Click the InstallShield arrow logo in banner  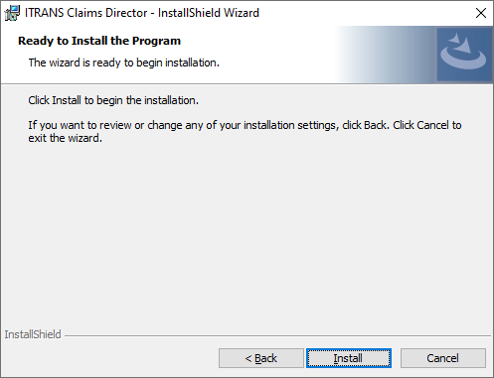click(x=464, y=55)
